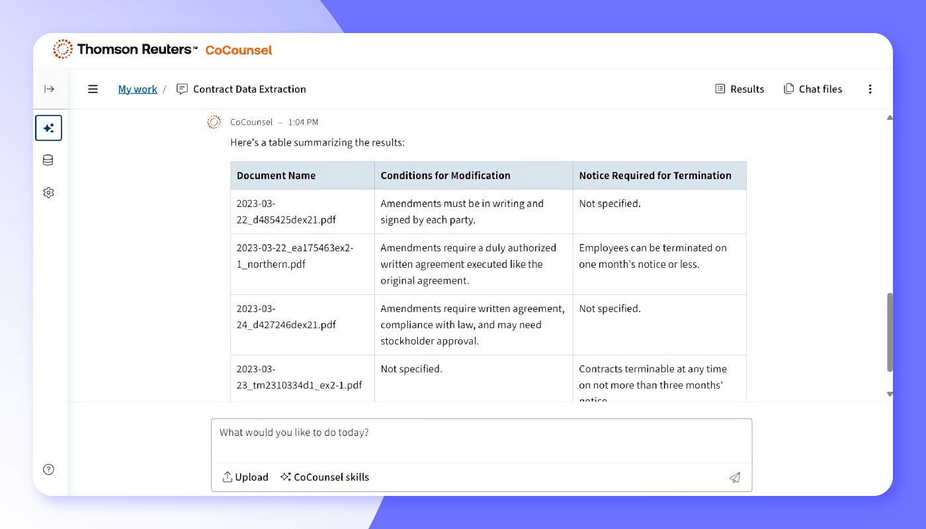Click the Upload button

coord(245,477)
